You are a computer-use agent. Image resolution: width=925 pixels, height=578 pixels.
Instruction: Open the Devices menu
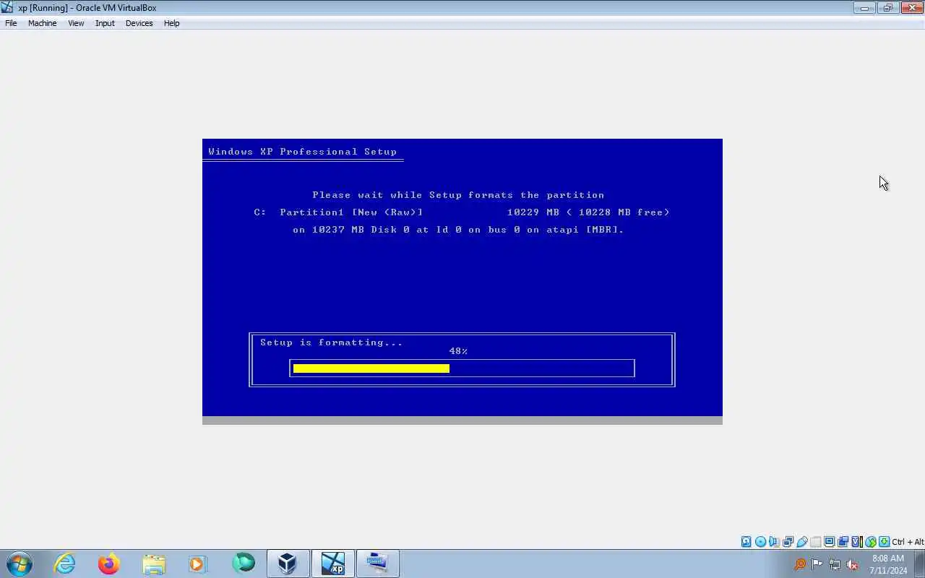pyautogui.click(x=139, y=23)
